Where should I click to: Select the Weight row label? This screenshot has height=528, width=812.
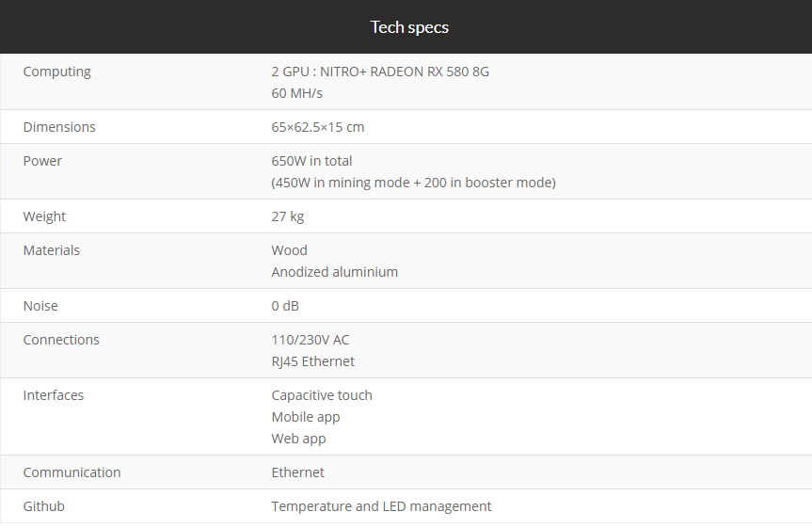[x=44, y=216]
